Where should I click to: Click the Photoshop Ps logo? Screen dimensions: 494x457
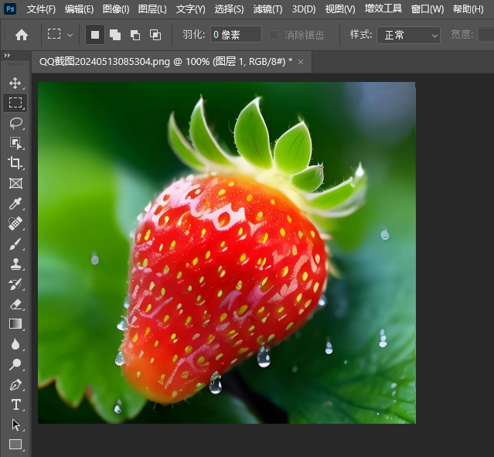tap(10, 9)
